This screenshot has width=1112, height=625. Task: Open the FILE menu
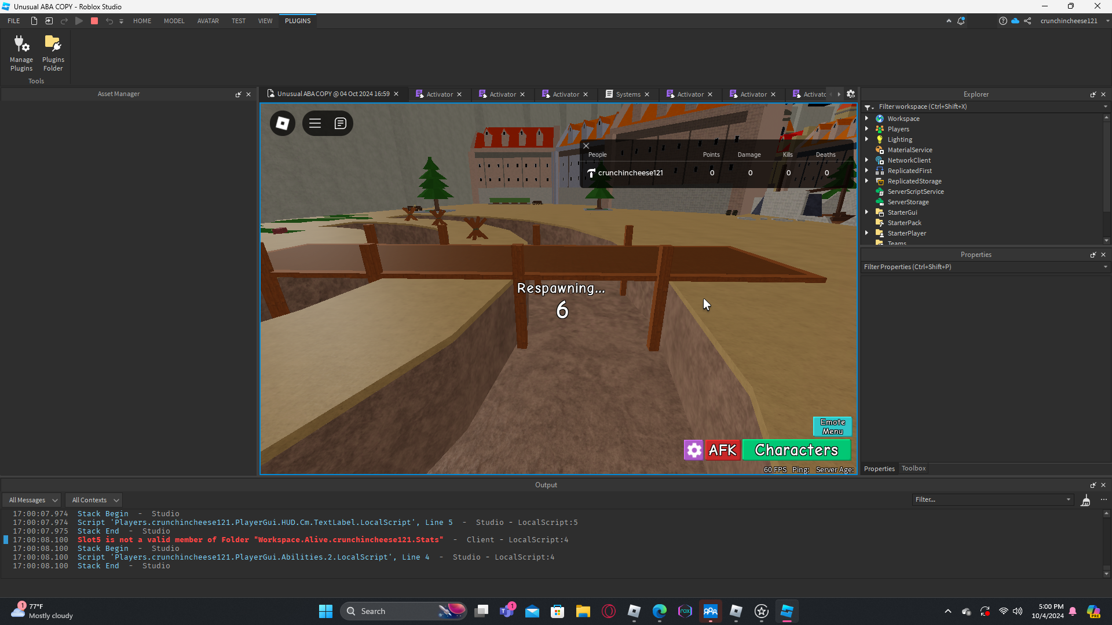click(14, 21)
